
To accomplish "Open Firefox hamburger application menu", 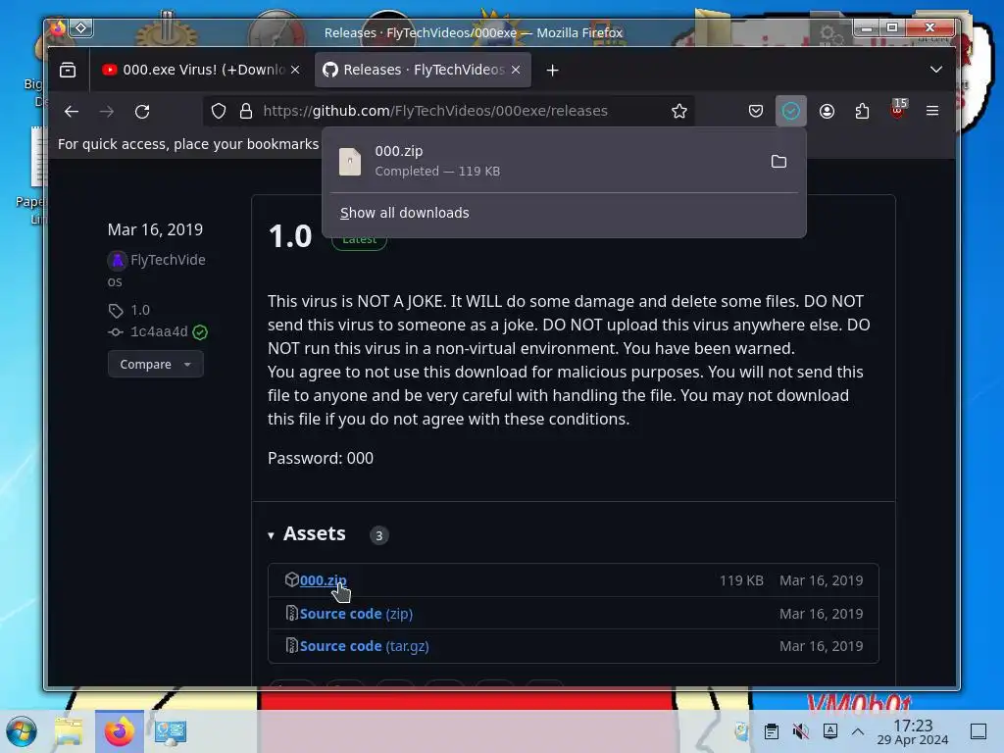I will click(x=932, y=112).
